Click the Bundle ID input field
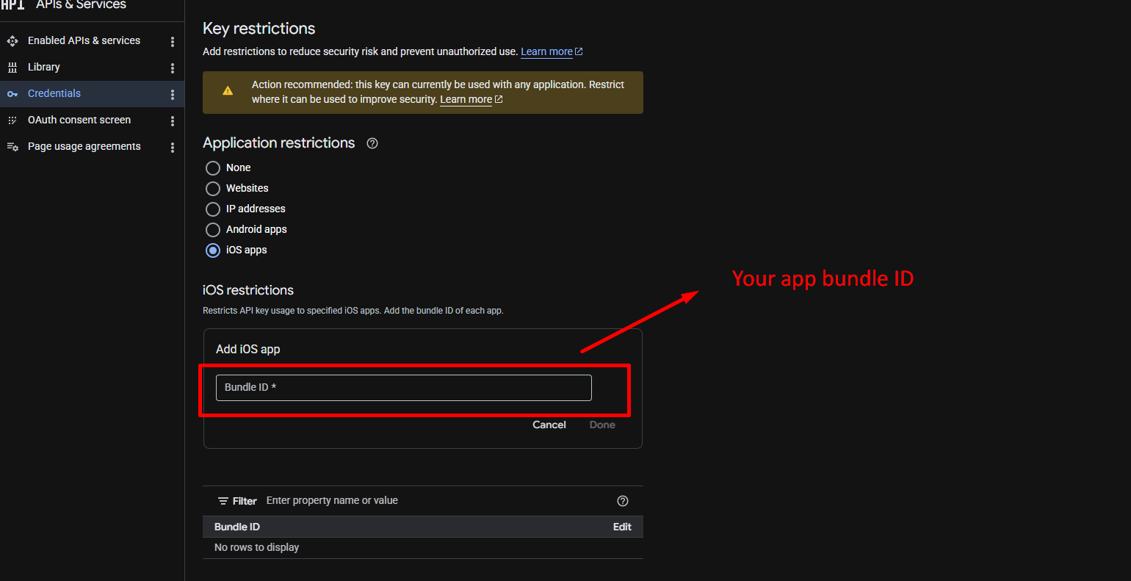Screen dimensions: 1131x581 click(403, 388)
